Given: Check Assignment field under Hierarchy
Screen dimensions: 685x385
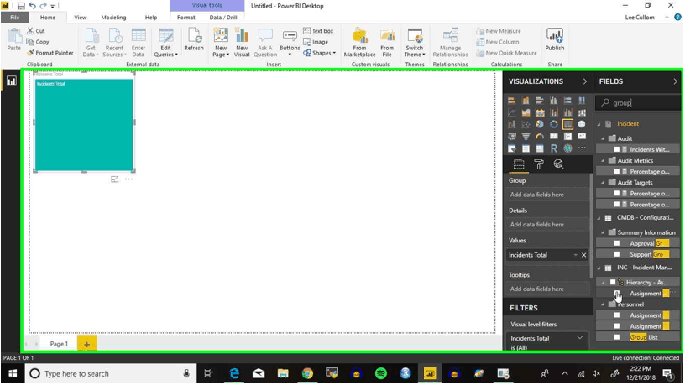Looking at the screenshot, I should click(x=617, y=293).
